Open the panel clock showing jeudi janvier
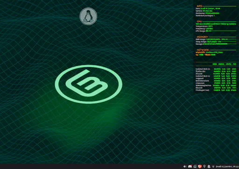 click(227, 167)
